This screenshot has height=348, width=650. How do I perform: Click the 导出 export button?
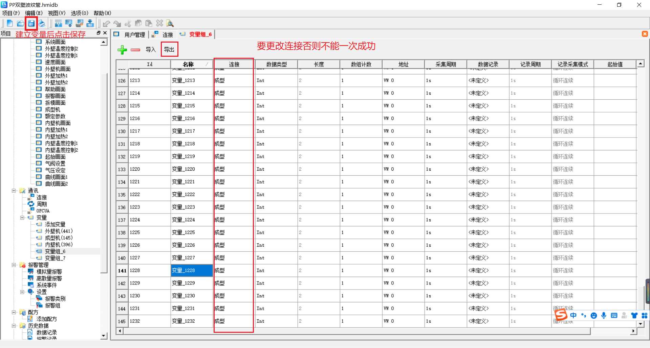coord(169,50)
